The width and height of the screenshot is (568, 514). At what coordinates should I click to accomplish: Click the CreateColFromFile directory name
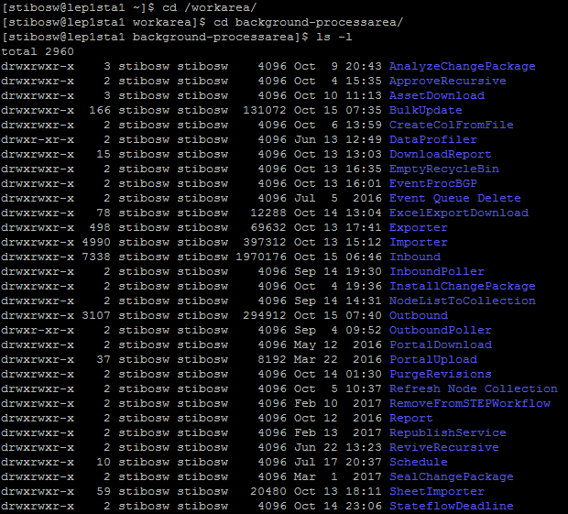[x=451, y=126]
